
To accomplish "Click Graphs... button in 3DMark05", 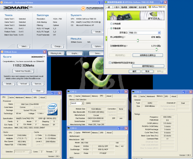I will pos(75,54).
